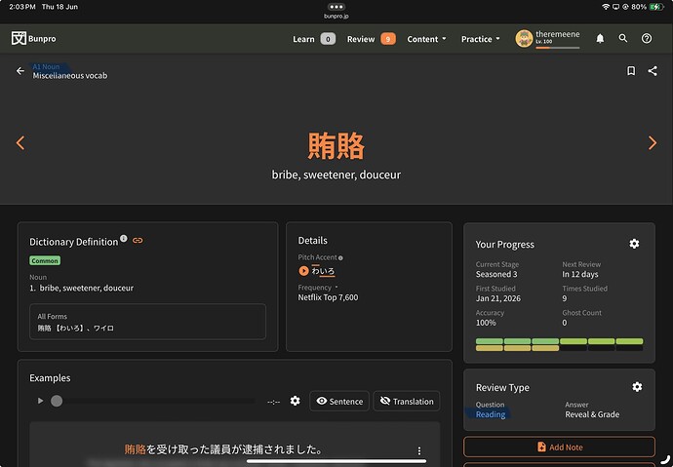Play pitch accent audio for わいろ
Screen dimensions: 673x467
(x=303, y=271)
